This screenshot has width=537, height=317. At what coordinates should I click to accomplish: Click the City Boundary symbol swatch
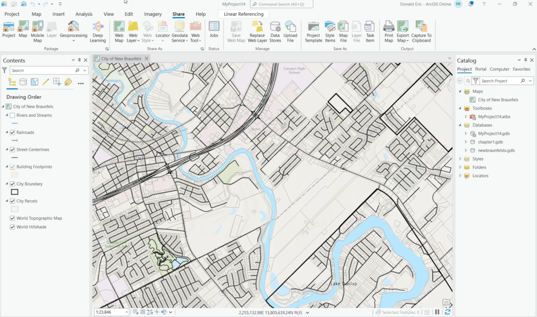[x=14, y=192]
